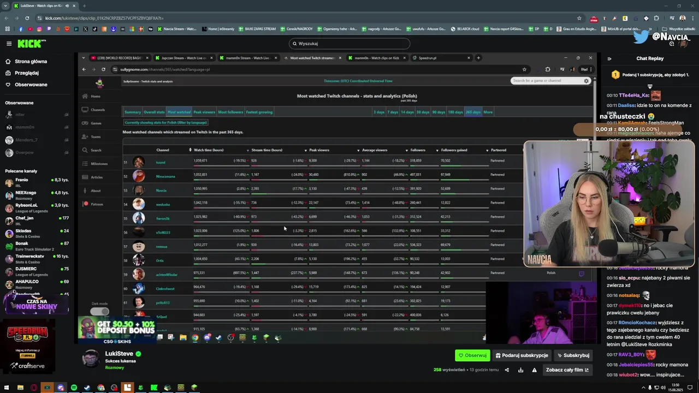This screenshot has height=393, width=699.
Task: Open the Chrome extensions puzzle icon
Action: (x=656, y=18)
